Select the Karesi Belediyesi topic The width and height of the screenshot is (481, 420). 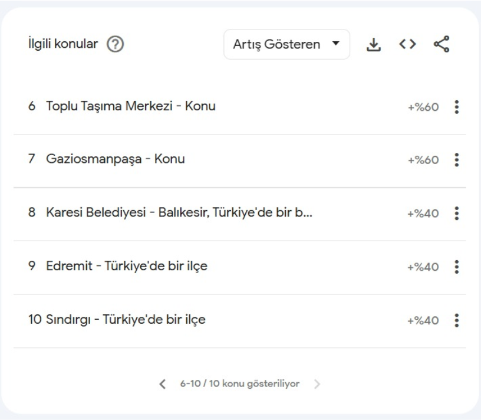click(x=179, y=213)
